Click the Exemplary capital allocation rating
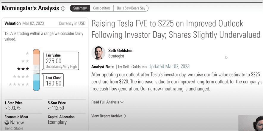The width and height of the screenshot is (263, 131). [57, 122]
